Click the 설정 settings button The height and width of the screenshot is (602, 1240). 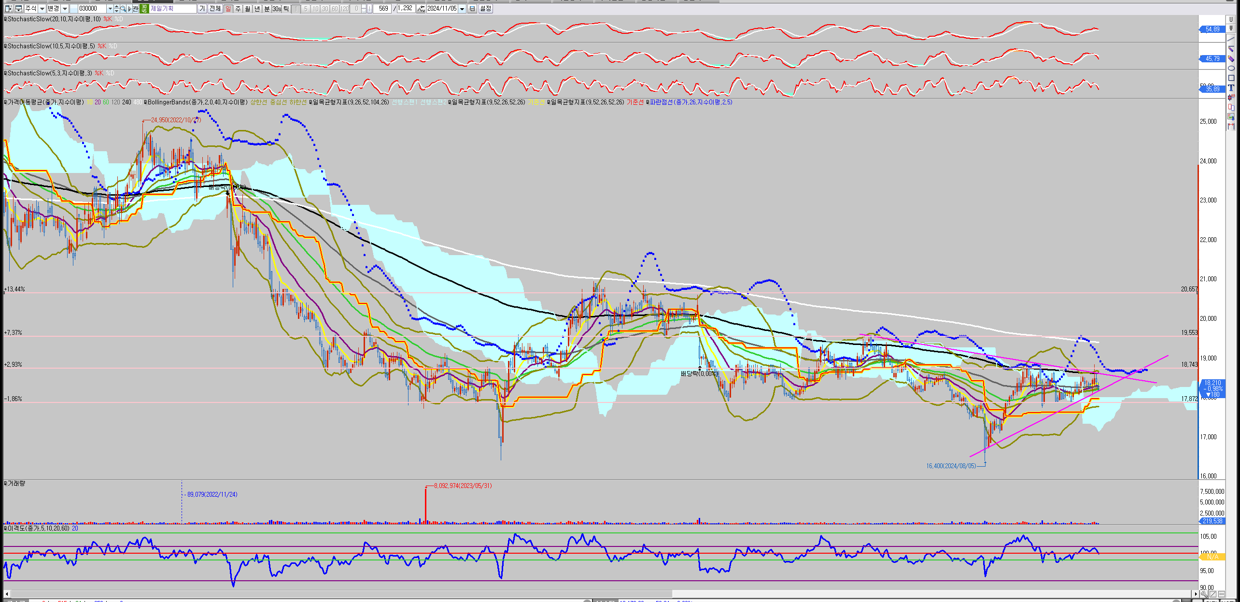(x=485, y=8)
